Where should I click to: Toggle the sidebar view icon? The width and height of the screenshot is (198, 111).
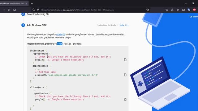(183, 10)
